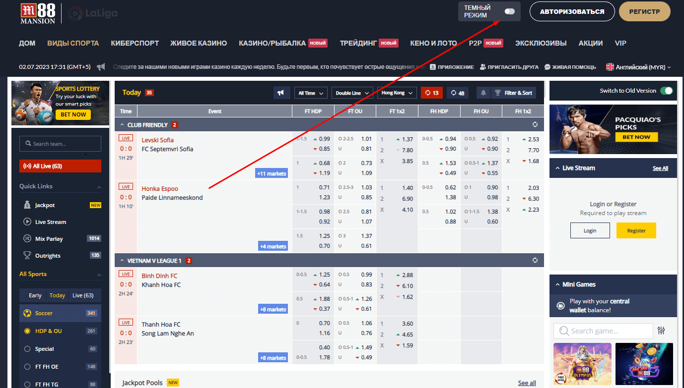
Task: Open live help chat
Action: pyautogui.click(x=570, y=67)
